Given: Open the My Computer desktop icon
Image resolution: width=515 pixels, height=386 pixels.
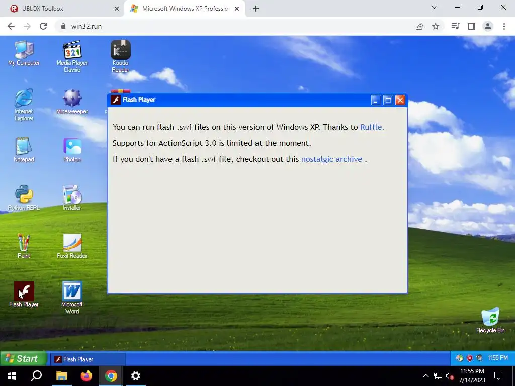Looking at the screenshot, I should coord(24,53).
